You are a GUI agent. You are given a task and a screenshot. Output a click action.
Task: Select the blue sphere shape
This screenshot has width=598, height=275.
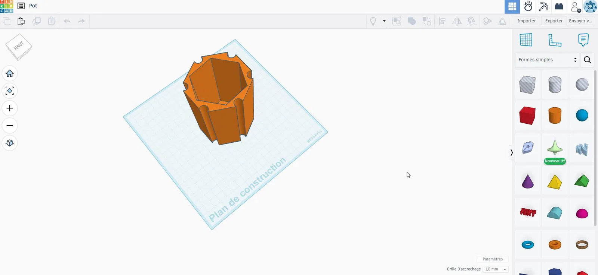coord(582,116)
